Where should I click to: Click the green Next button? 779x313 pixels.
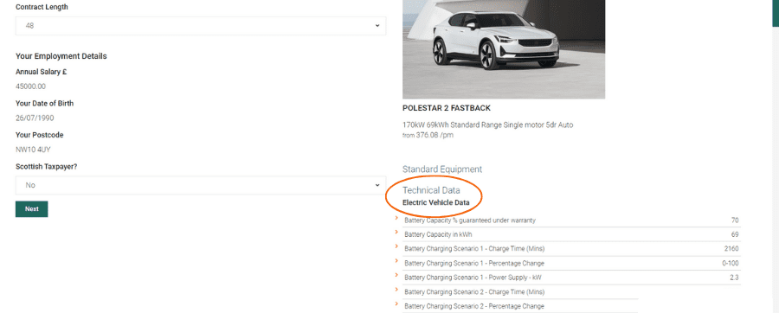coord(32,209)
